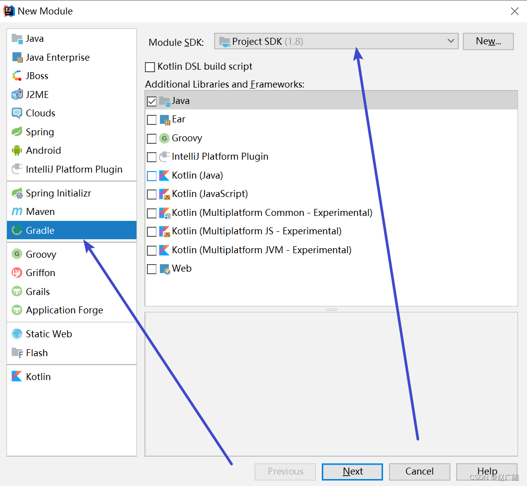The height and width of the screenshot is (486, 527).
Task: Enable Kotlin Multiplatform Common Experimental checkbox
Action: tap(152, 213)
